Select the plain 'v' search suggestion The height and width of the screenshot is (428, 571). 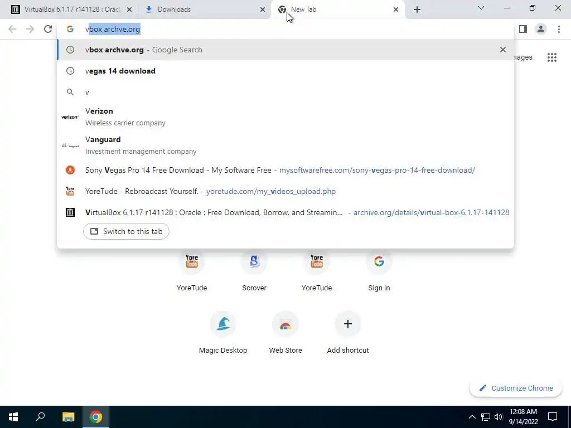285,92
